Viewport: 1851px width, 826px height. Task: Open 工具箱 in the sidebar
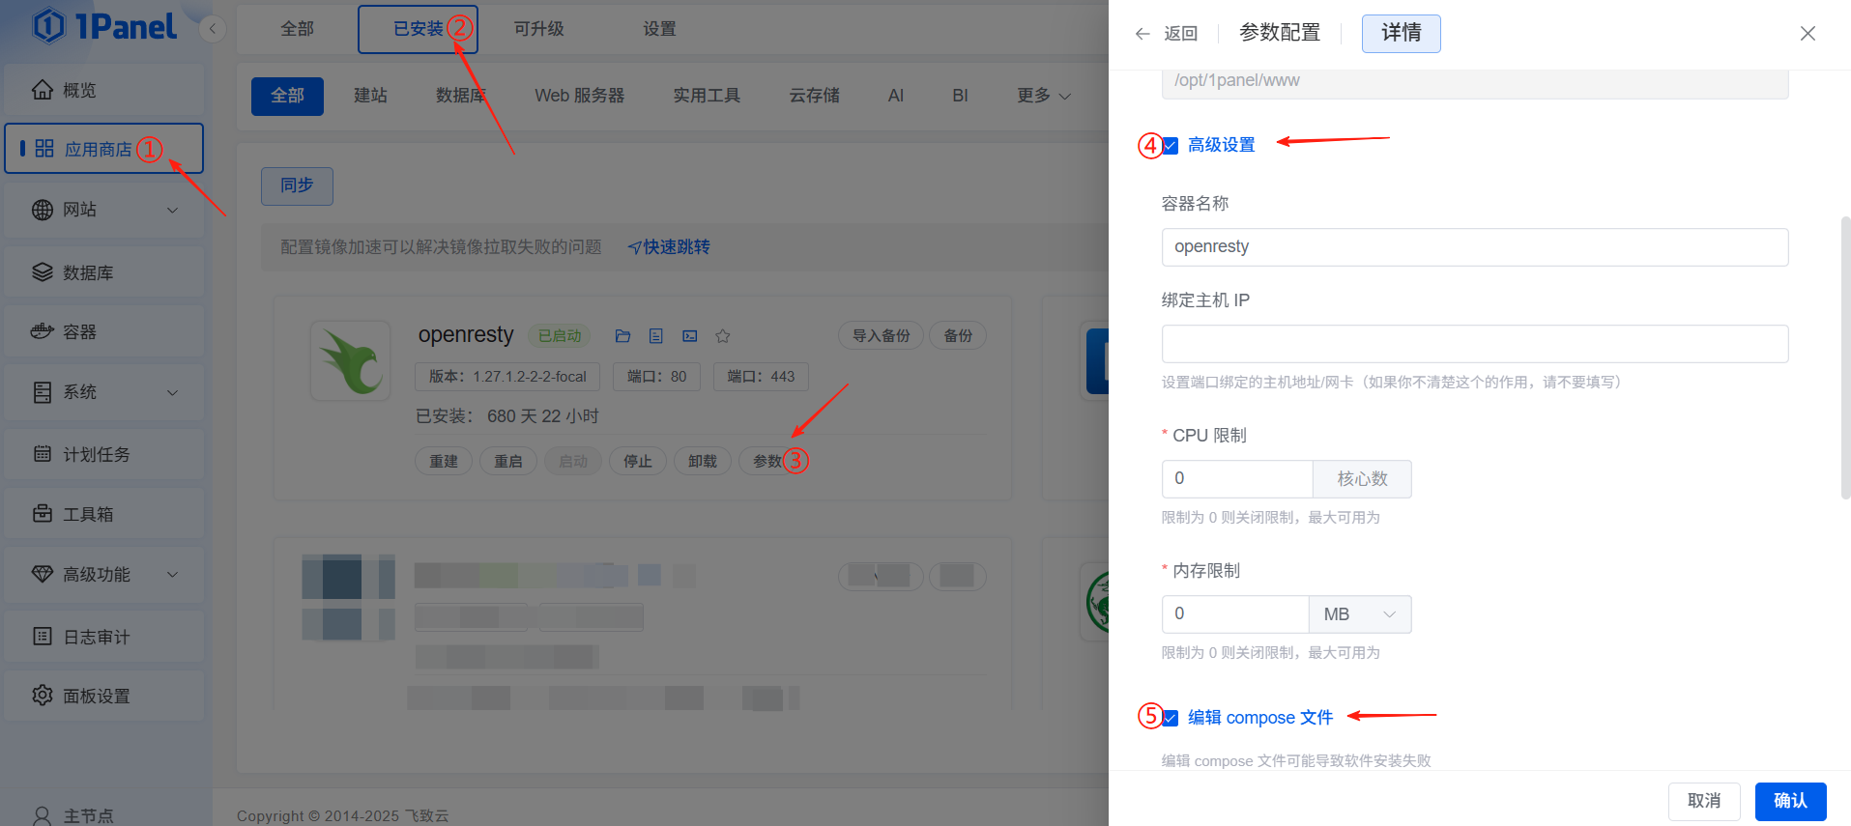[103, 514]
